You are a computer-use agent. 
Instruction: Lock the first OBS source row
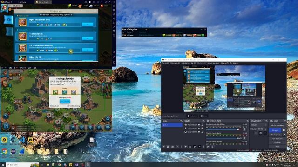(202, 125)
